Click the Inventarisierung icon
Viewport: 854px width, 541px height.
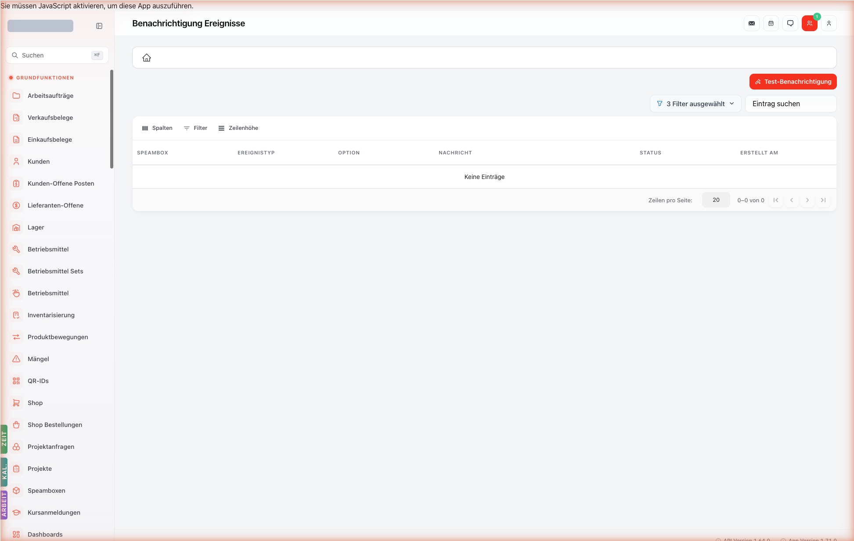tap(16, 315)
